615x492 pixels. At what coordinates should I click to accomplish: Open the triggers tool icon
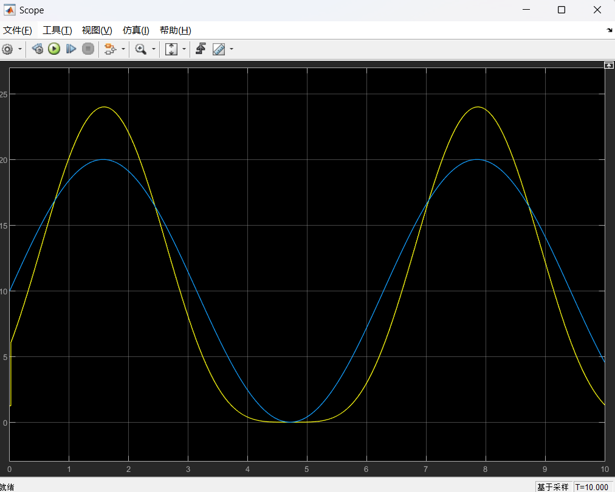201,49
